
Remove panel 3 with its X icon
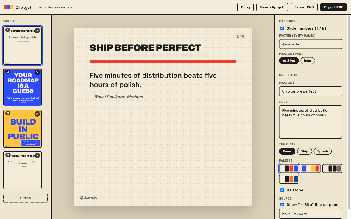[x=37, y=114]
